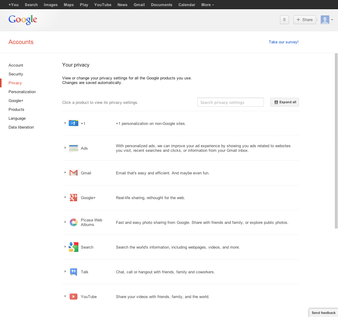Image resolution: width=338 pixels, height=317 pixels.
Task: Click the notifications count button
Action: point(284,20)
